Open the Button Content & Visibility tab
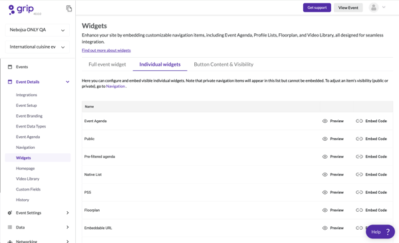The height and width of the screenshot is (243, 399). (223, 64)
